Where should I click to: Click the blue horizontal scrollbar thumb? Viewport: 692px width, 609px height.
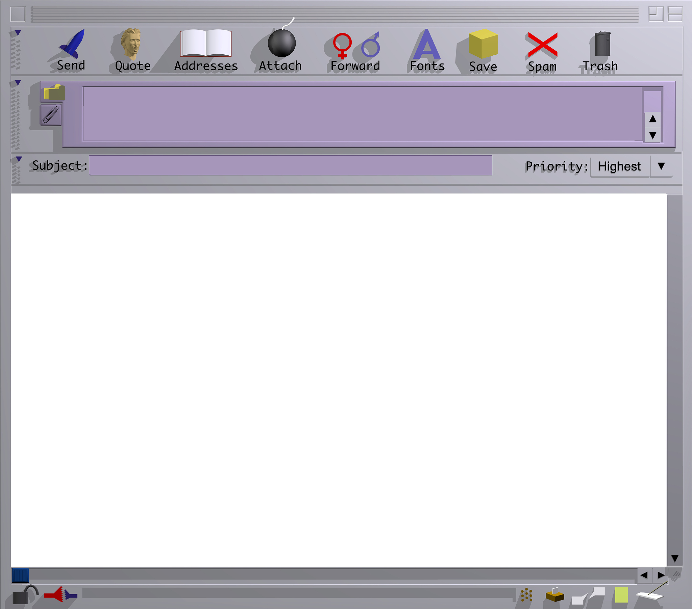[x=20, y=575]
